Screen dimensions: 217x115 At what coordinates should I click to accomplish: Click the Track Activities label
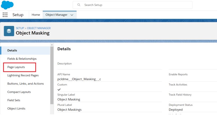pyautogui.click(x=178, y=85)
